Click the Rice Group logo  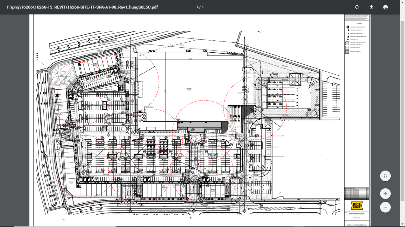(357, 206)
